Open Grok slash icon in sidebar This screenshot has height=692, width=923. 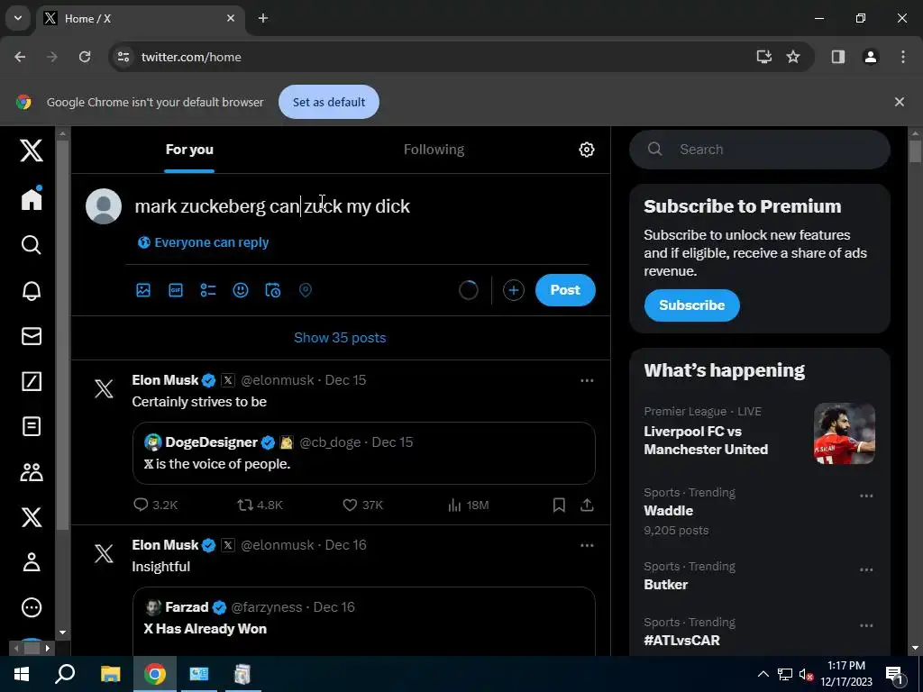pos(32,381)
